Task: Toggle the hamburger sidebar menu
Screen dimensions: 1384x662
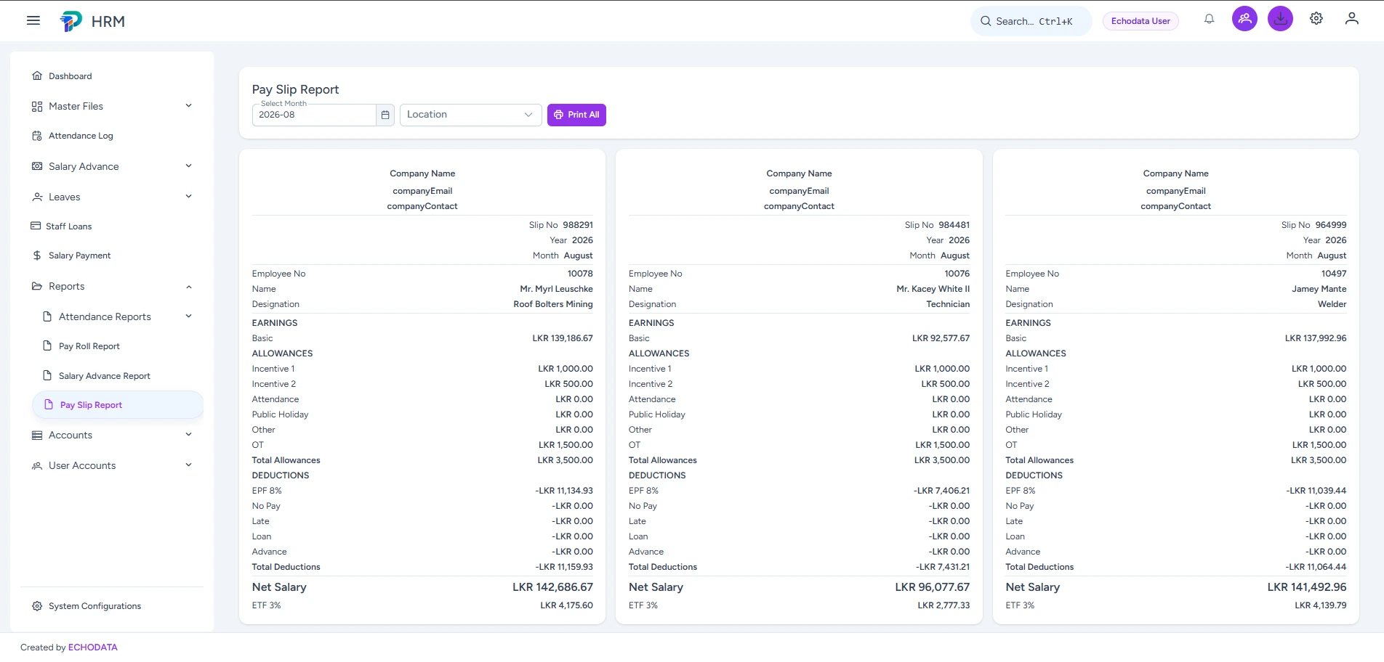Action: [x=33, y=20]
